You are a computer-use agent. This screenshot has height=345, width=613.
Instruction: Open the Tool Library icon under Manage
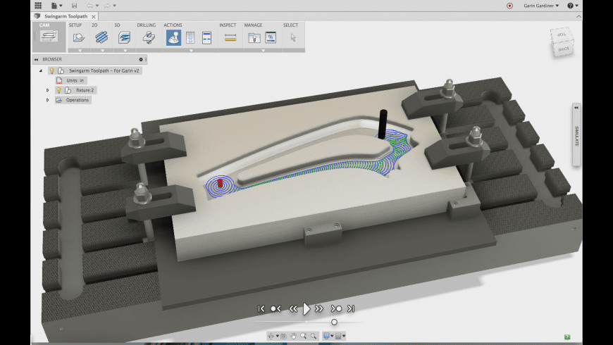(x=254, y=38)
